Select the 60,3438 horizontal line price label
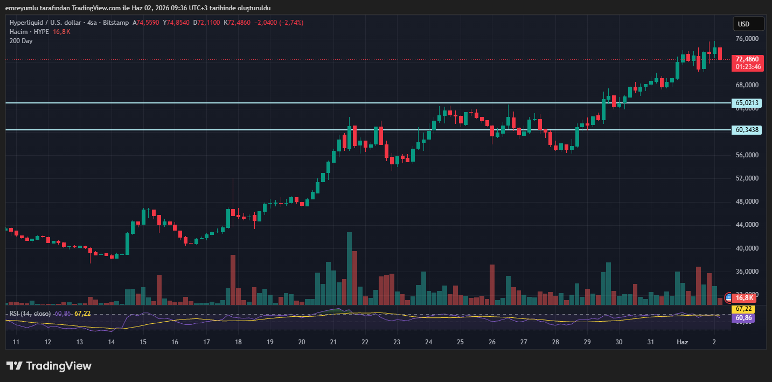The height and width of the screenshot is (382, 772). 747,130
